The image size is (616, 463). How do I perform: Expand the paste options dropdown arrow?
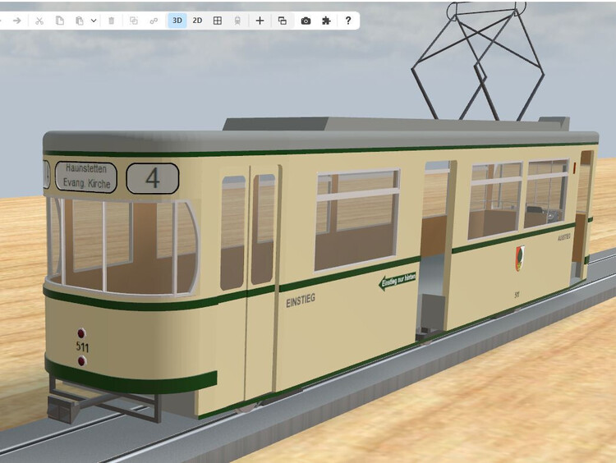click(x=94, y=21)
